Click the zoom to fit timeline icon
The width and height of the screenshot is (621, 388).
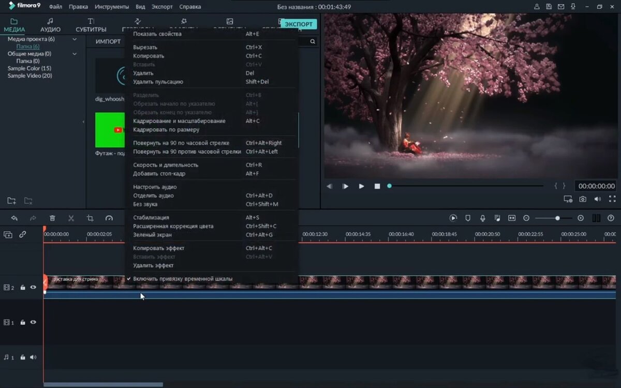[x=512, y=218]
